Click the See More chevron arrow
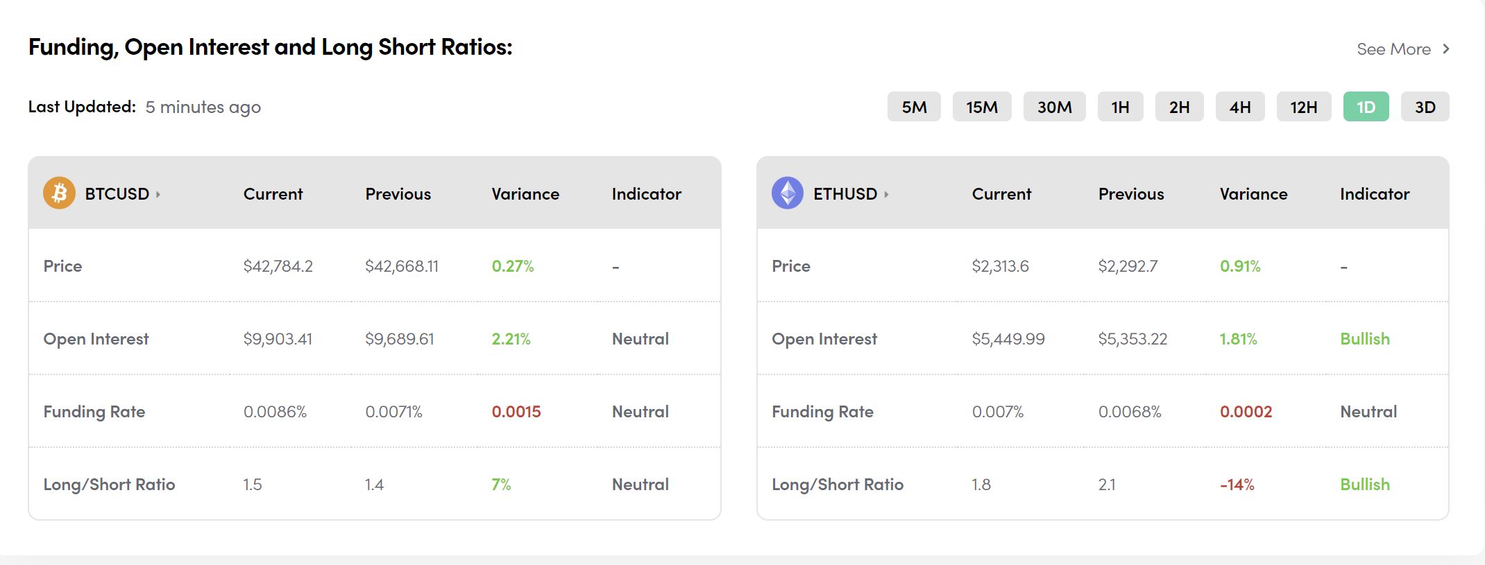The width and height of the screenshot is (1485, 565). [1446, 49]
